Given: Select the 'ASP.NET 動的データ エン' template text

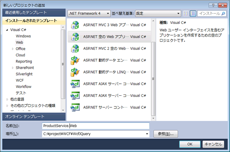Looking at the screenshot, I should coord(105,60).
